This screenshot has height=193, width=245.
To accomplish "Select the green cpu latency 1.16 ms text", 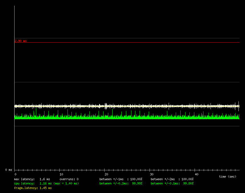I will (31, 184).
